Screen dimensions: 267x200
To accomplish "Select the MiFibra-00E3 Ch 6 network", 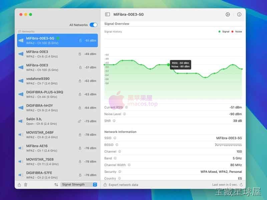I will [57, 54].
